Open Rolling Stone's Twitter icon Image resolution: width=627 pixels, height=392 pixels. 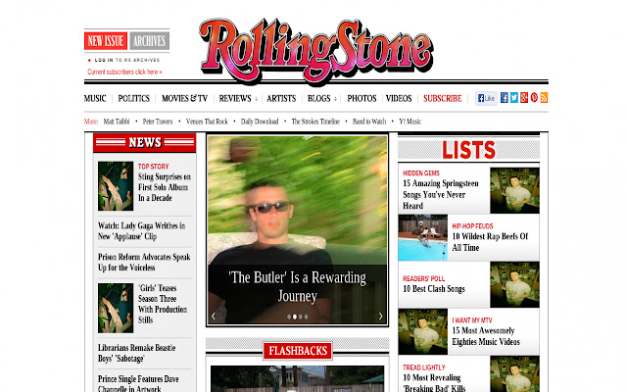[514, 98]
